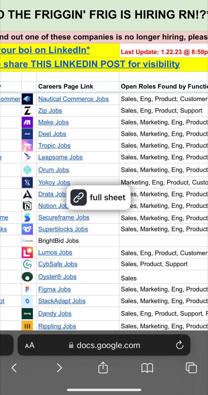
Task: Open the Nautical Commerce Jobs link
Action: tap(73, 99)
